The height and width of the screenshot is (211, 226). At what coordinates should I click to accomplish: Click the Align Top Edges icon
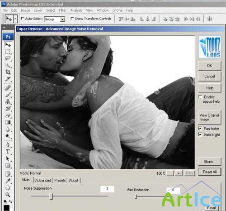(121, 19)
